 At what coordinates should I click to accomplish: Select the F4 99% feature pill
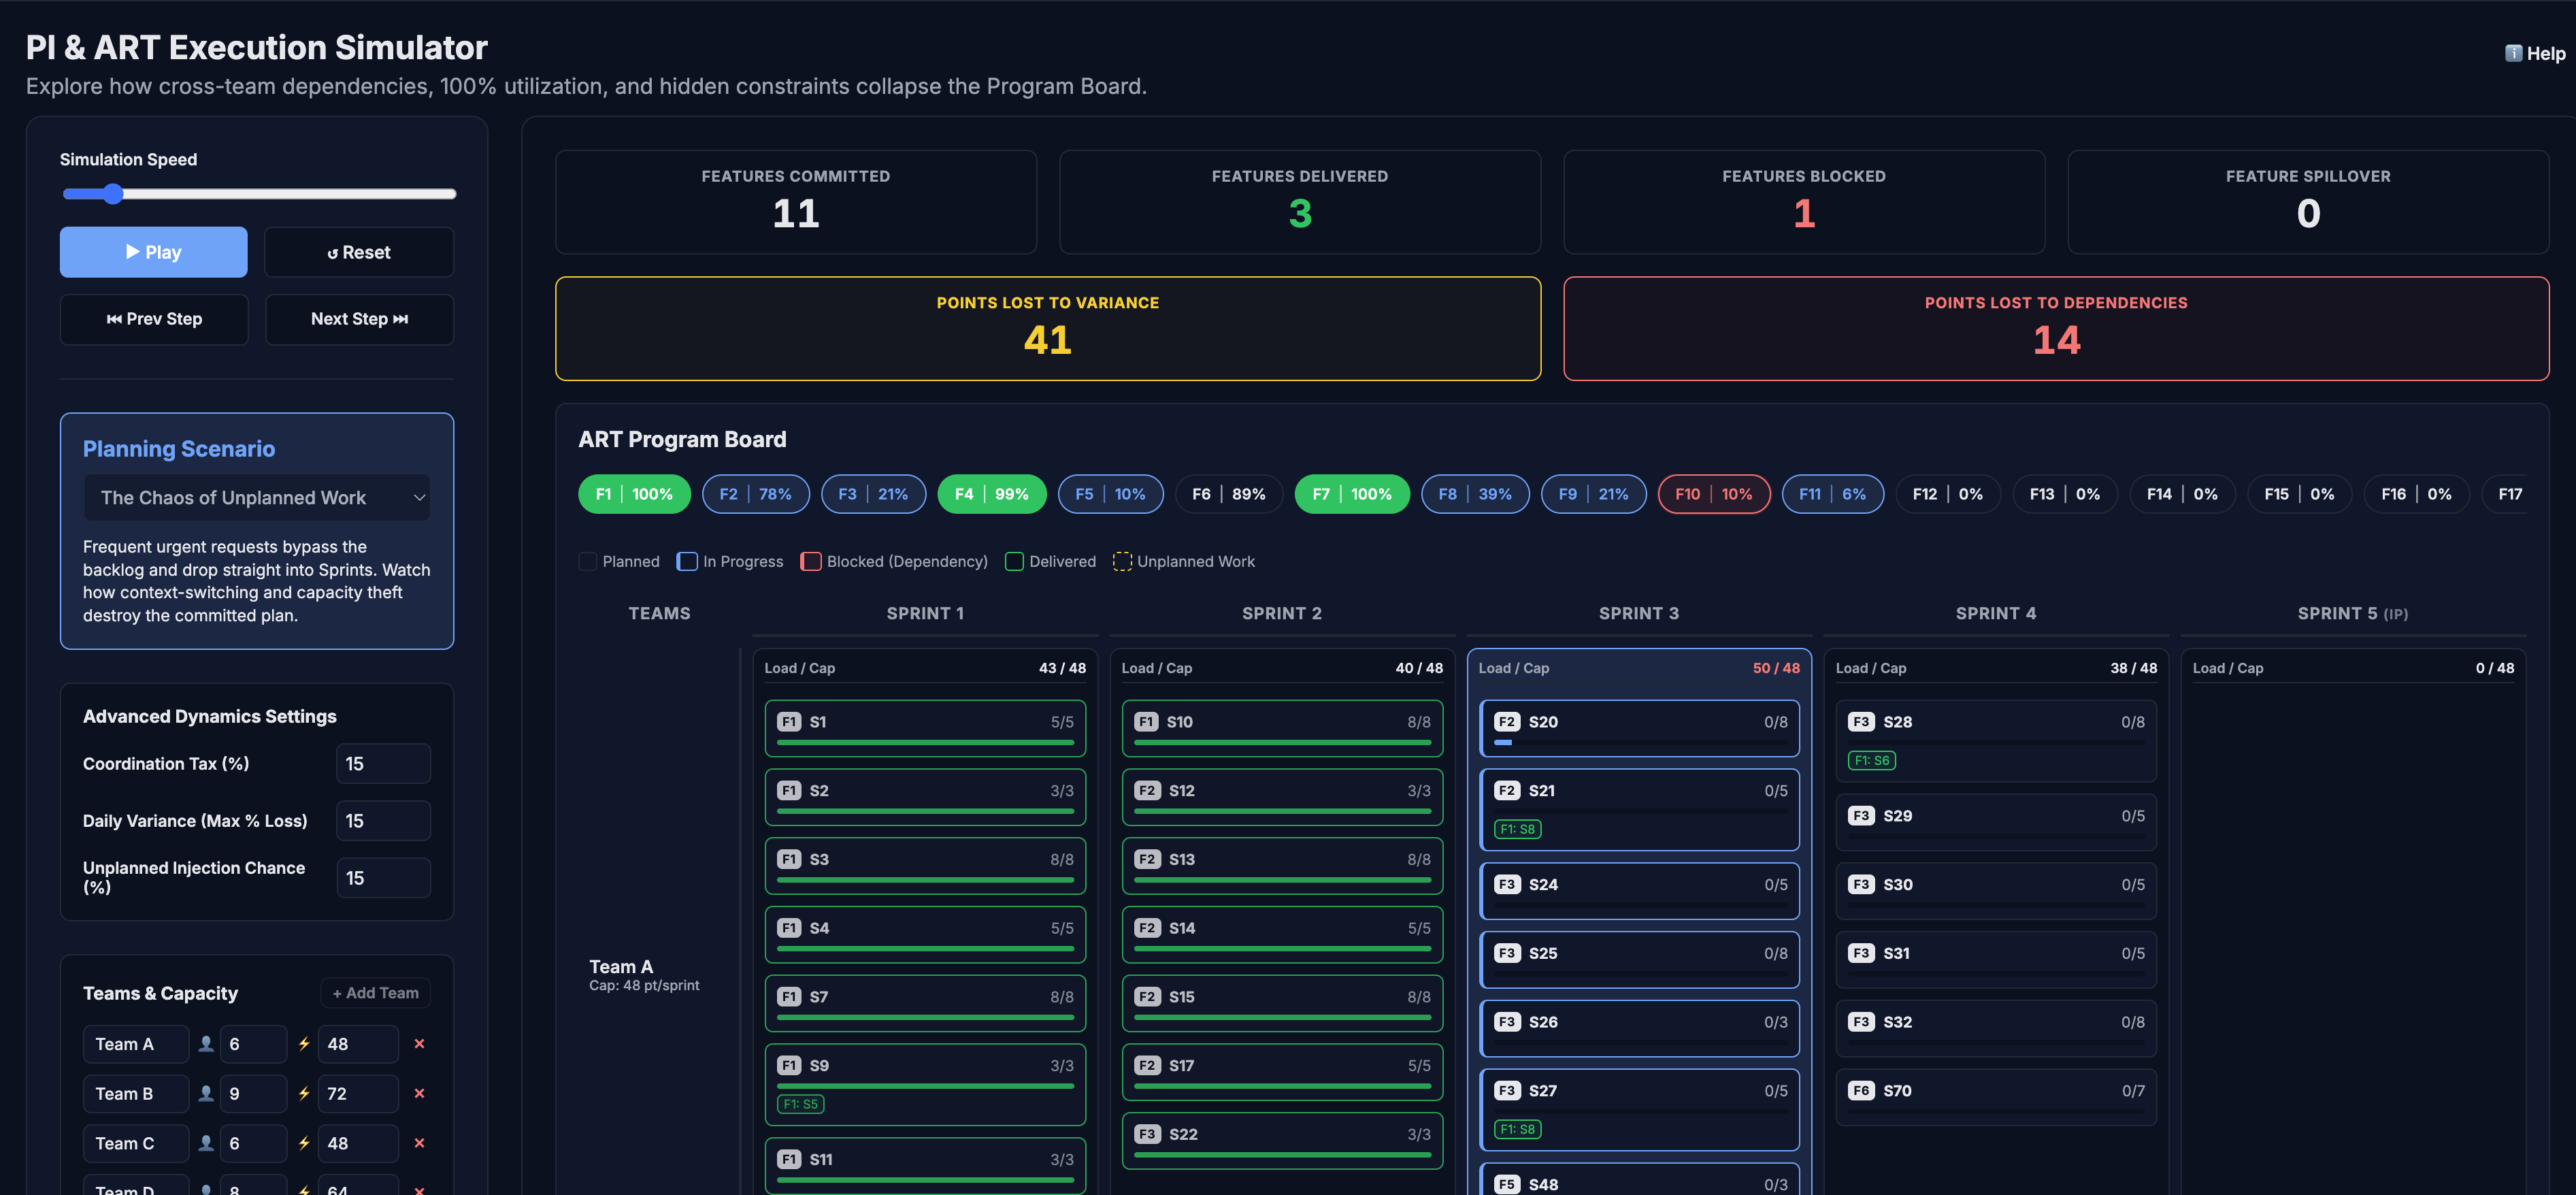(991, 494)
